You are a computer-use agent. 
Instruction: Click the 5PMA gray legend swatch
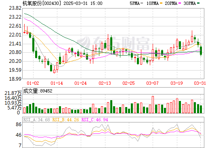(x=142, y=3)
